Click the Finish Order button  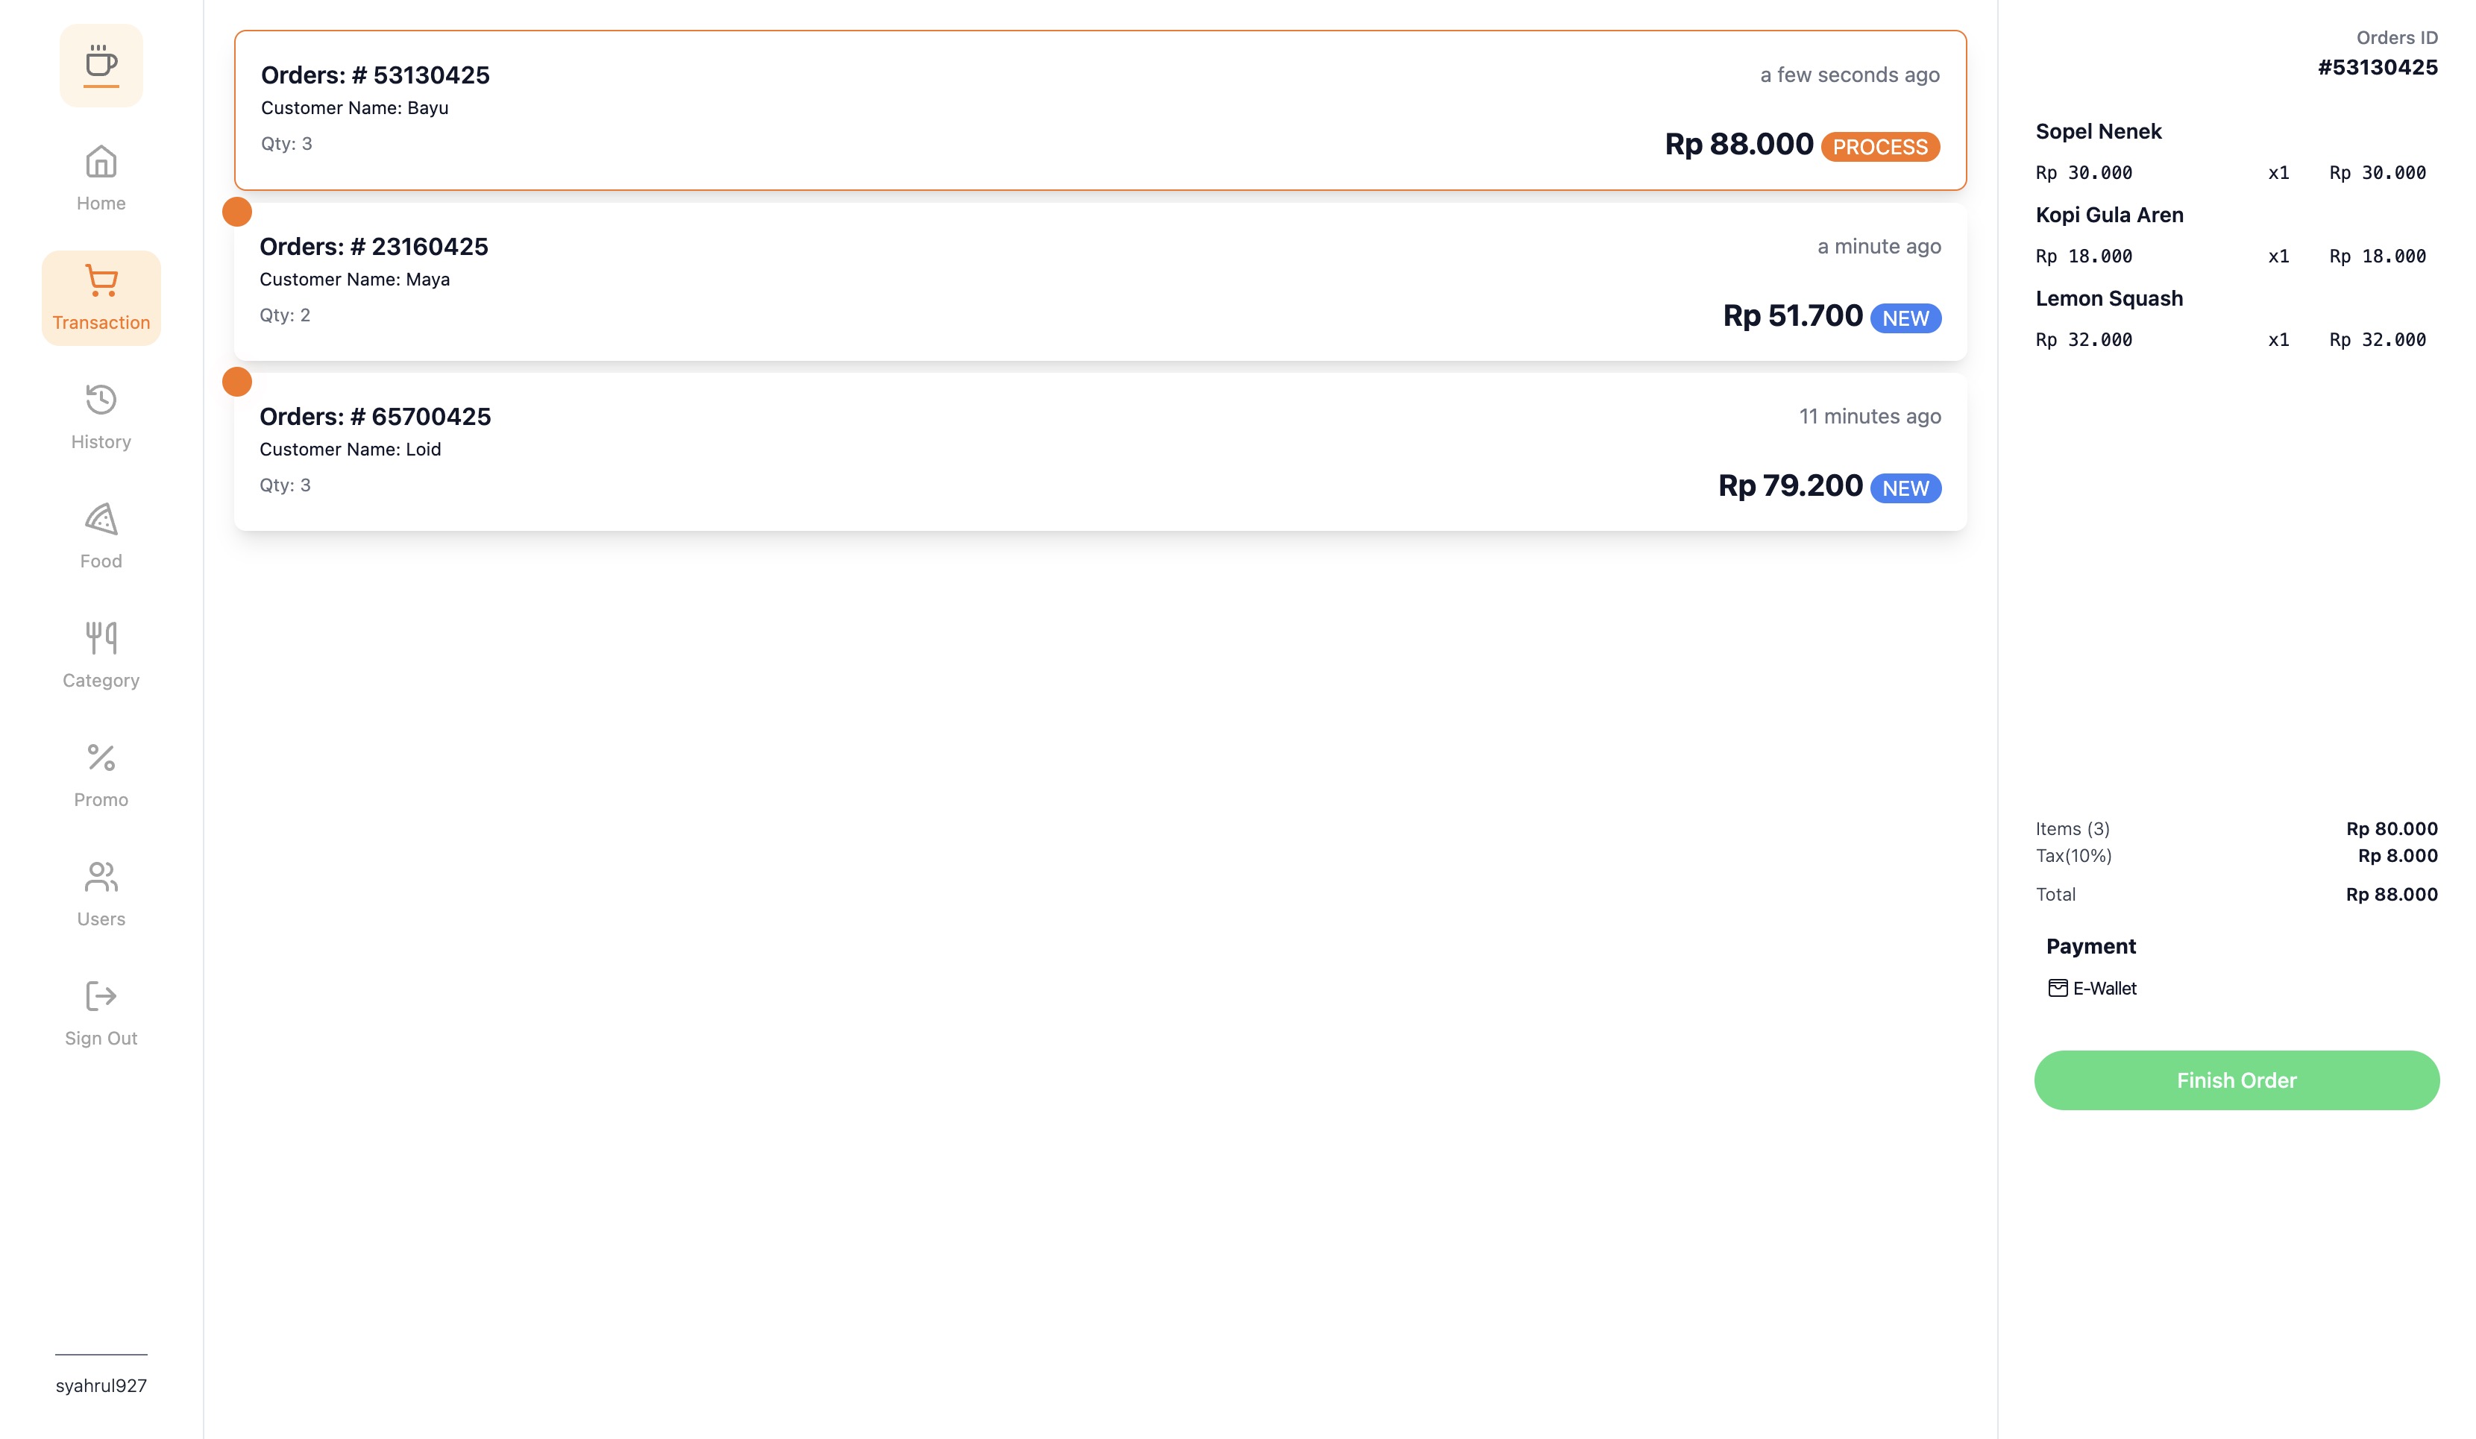click(x=2237, y=1080)
